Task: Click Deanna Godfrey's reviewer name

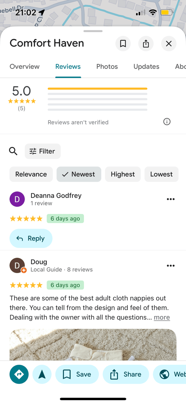Action: point(56,196)
